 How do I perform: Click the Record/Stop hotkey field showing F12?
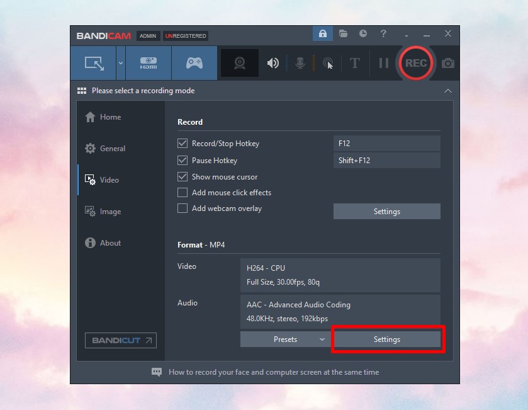point(387,144)
